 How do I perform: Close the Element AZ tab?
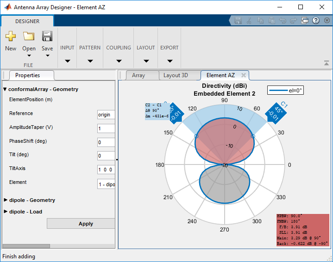click(244, 75)
